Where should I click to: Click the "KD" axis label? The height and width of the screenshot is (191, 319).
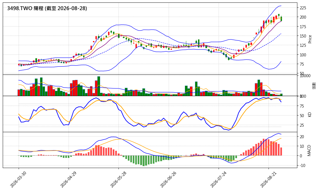(310, 114)
